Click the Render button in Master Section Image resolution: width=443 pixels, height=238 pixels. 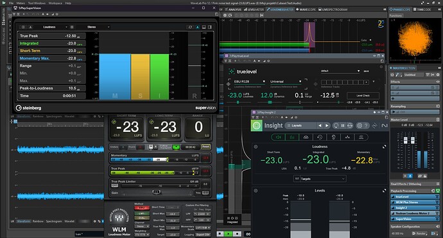pos(419,233)
